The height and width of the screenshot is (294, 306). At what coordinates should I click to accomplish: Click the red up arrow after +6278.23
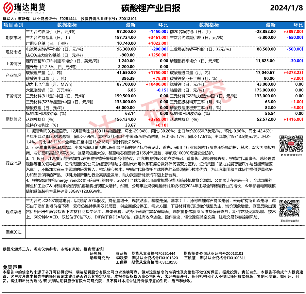click(x=303, y=73)
